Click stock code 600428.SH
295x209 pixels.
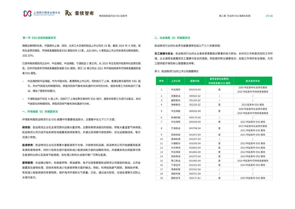[x=195, y=122]
